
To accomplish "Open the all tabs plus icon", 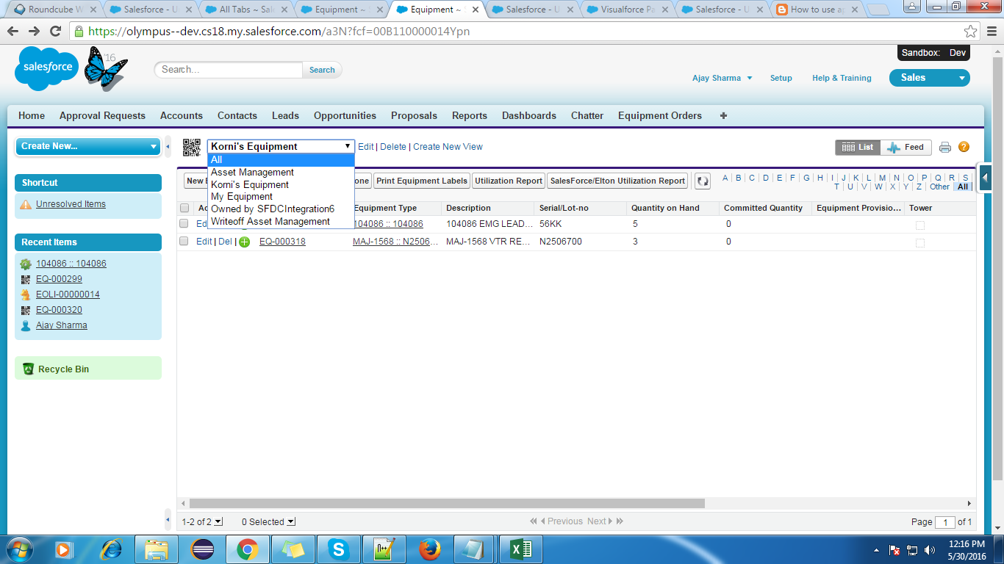I will pos(723,115).
